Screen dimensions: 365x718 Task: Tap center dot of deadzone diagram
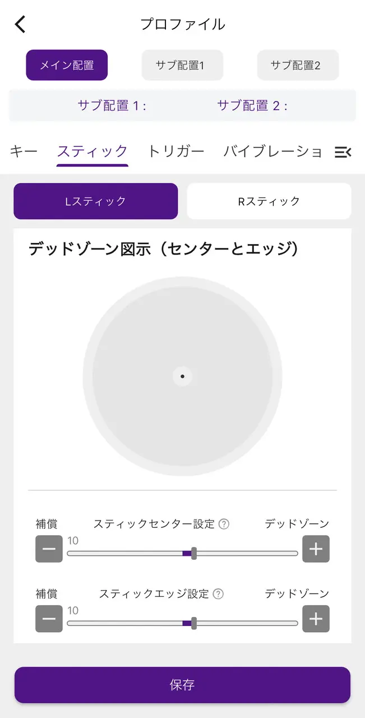183,376
